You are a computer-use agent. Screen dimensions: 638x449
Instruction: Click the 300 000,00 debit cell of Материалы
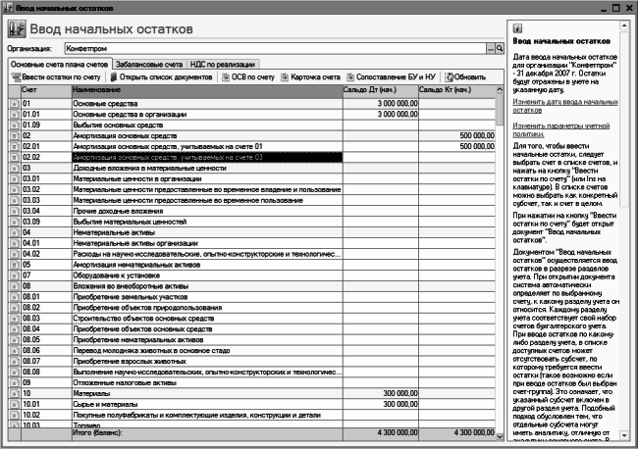click(381, 394)
